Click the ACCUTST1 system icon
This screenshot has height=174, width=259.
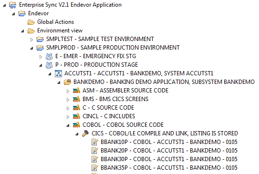point(58,73)
